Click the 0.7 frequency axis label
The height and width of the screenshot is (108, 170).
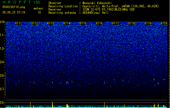[x=2, y=89]
